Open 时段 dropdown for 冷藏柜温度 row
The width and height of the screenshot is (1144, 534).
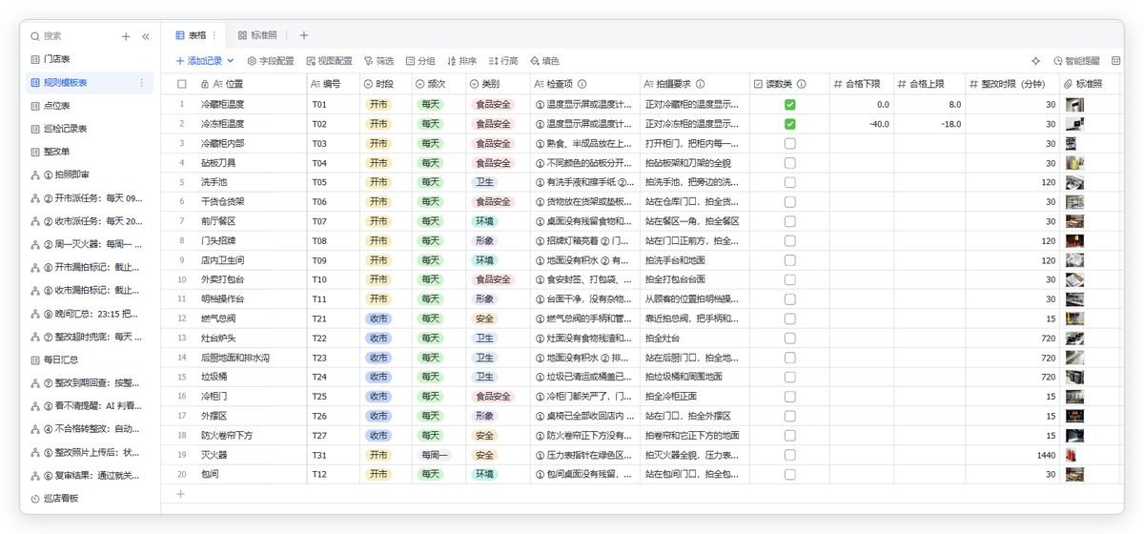click(x=378, y=104)
